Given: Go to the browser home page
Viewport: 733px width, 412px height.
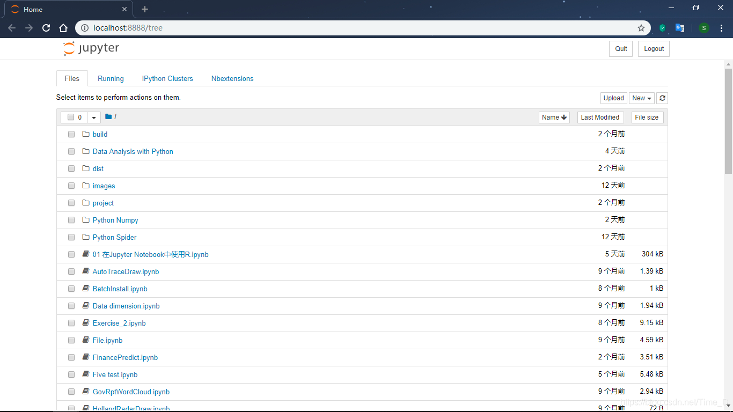Looking at the screenshot, I should [63, 28].
